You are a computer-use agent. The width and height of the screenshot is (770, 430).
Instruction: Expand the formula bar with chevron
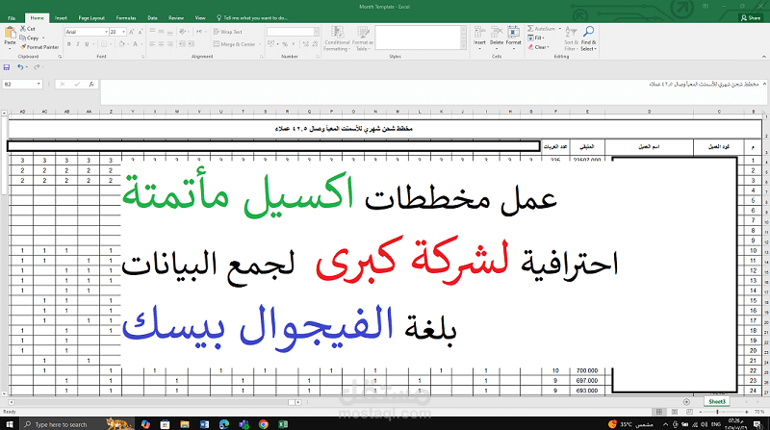click(x=764, y=84)
